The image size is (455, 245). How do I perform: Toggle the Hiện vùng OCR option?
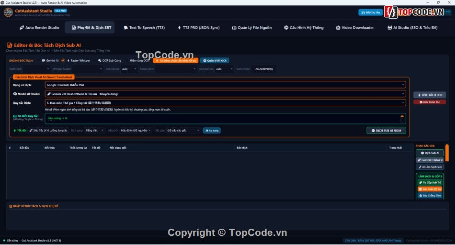point(126,61)
